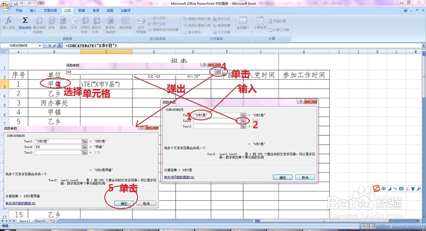Image resolution: width=426 pixels, height=231 pixels.
Task: Toggle Sogou half-moon full/half width mode
Action: [390, 188]
